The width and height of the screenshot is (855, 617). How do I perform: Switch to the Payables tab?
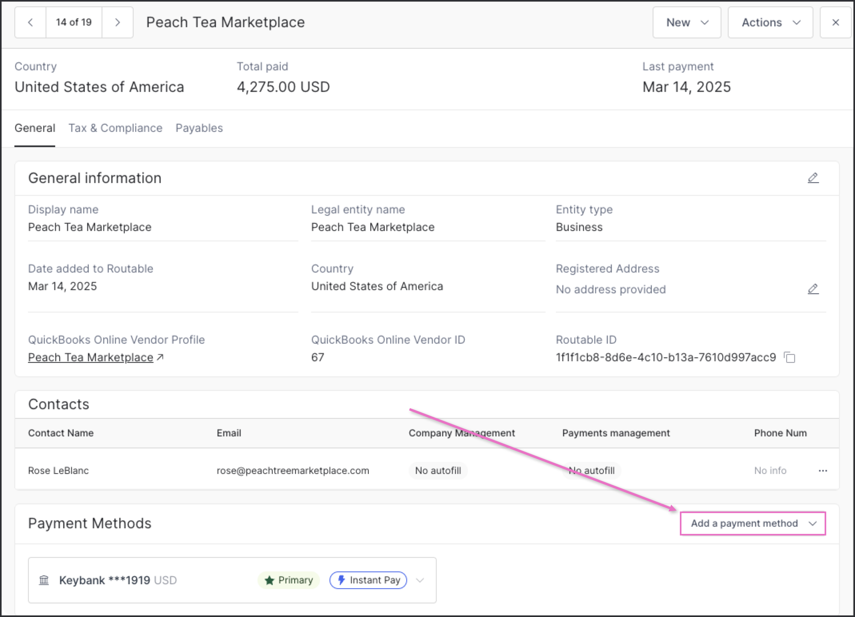point(199,128)
